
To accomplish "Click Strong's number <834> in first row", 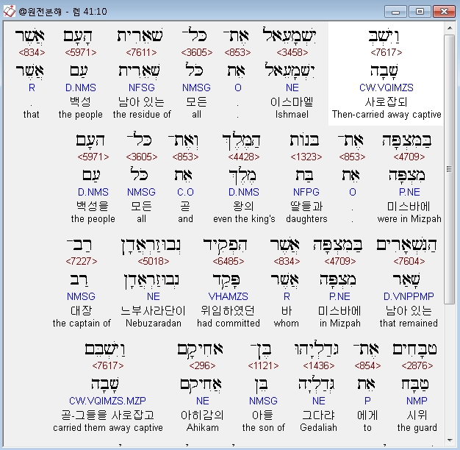I will 32,52.
